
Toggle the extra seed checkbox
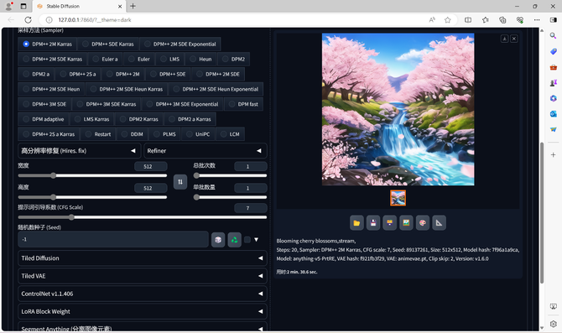(x=247, y=240)
